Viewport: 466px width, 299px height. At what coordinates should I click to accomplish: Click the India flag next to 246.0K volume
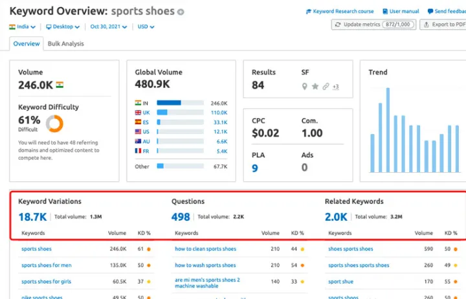point(60,85)
